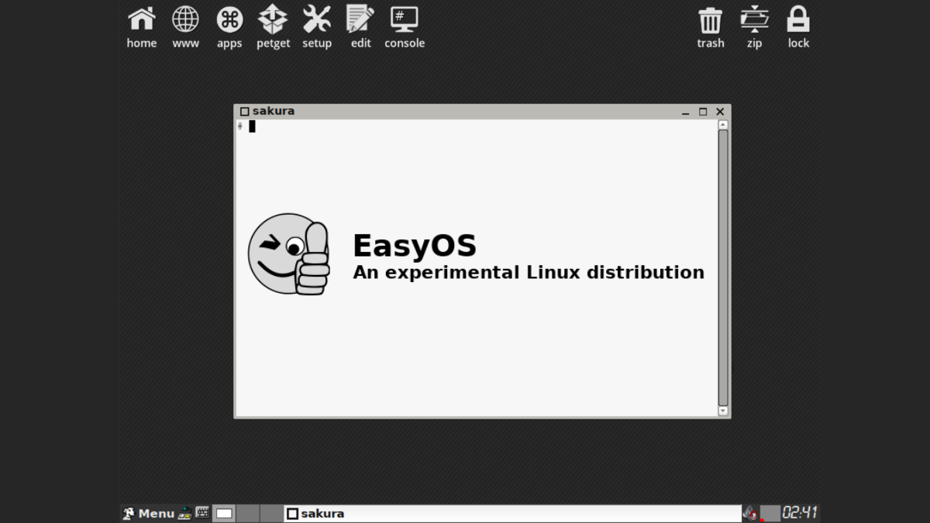930x523 pixels.
Task: Click the terminal scrollbar up arrow
Action: (723, 124)
